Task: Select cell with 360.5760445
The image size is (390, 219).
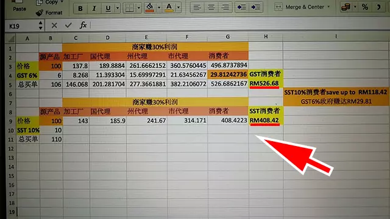Action: (187, 65)
